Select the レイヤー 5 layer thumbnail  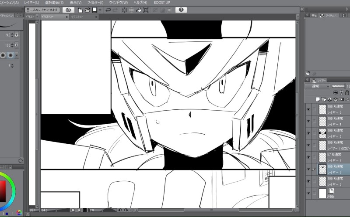pyautogui.click(x=322, y=133)
